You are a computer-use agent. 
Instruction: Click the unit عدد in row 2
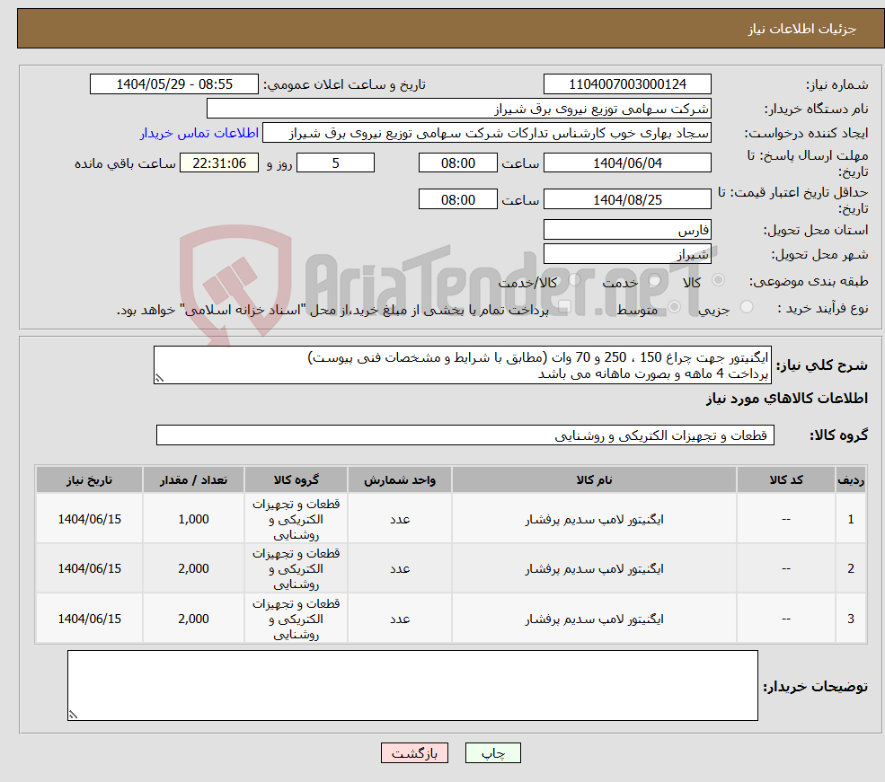400,568
